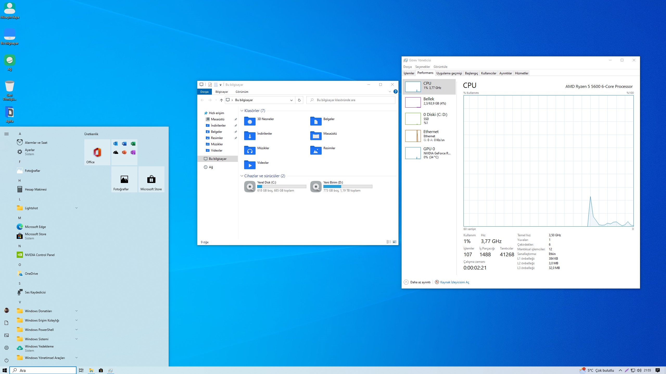Screen dimensions: 666x374
Task: Open the Explorer help question mark icon
Action: 395,91
